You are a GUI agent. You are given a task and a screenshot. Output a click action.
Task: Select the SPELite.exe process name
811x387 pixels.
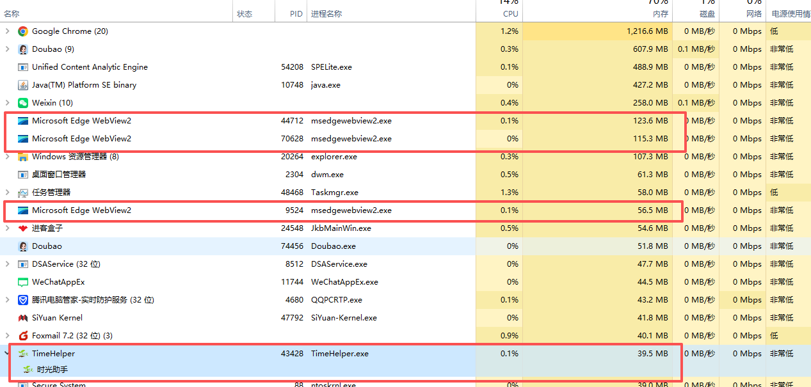pyautogui.click(x=332, y=67)
